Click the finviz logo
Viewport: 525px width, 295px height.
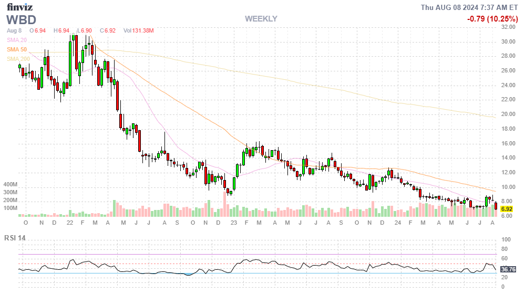[20, 7]
